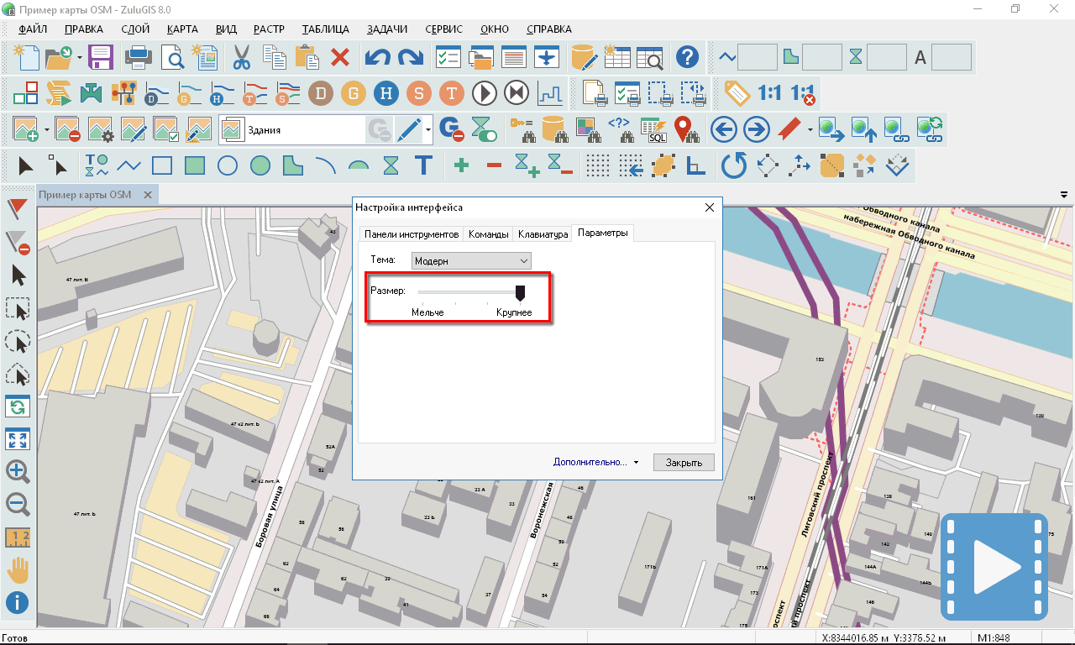Screen dimensions: 1075x645
Task: Click the Print icon in toolbar
Action: (x=139, y=58)
